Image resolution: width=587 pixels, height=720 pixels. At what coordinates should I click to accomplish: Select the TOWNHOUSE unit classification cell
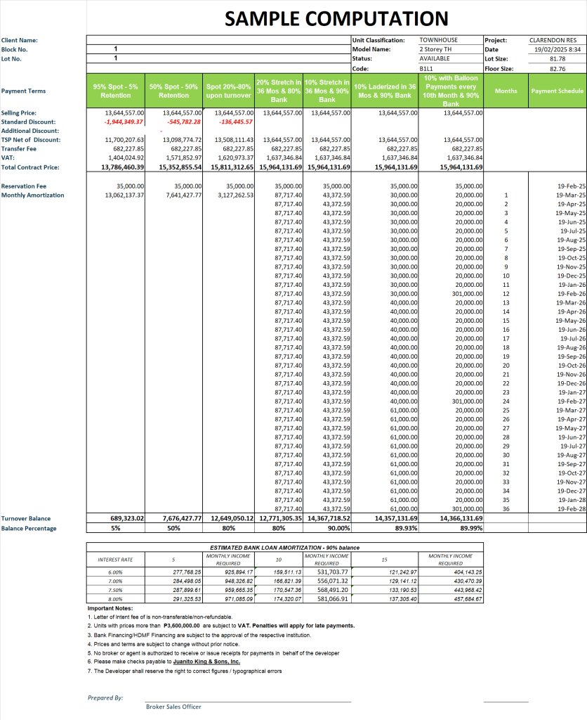[438, 40]
